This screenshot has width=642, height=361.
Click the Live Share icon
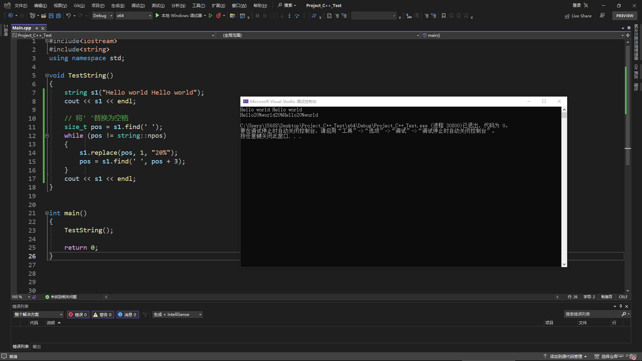click(567, 16)
